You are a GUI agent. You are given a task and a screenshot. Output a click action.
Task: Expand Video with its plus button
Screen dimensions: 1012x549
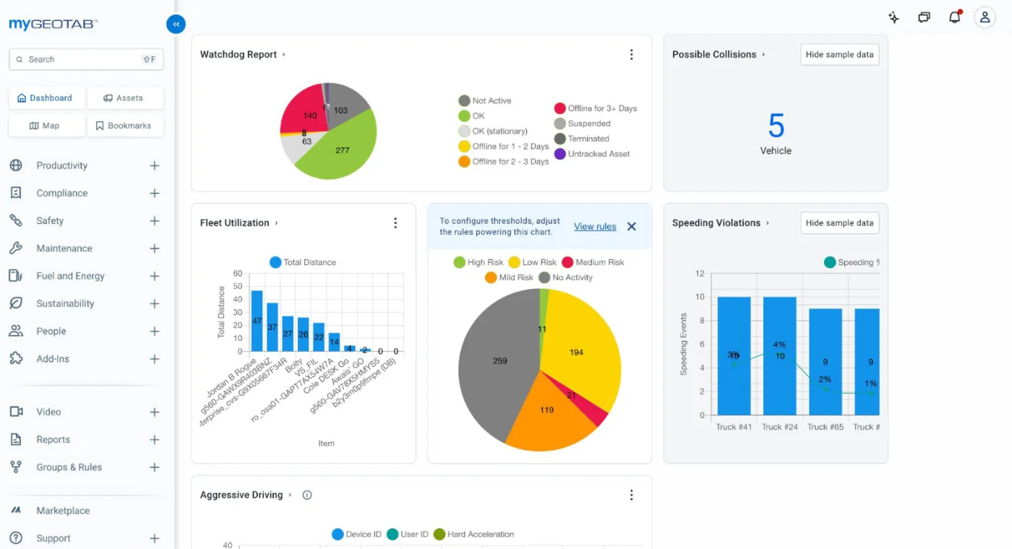tap(154, 412)
